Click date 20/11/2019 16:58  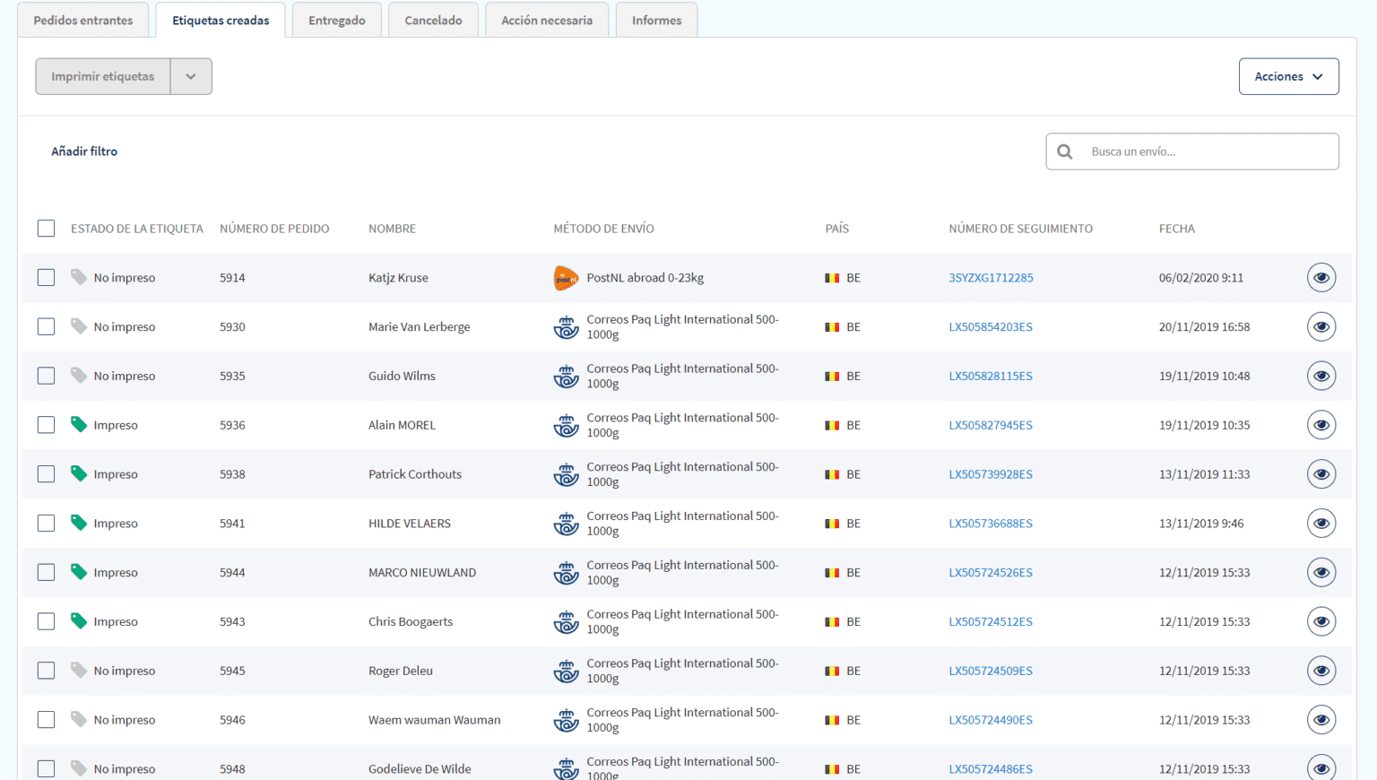point(1204,327)
